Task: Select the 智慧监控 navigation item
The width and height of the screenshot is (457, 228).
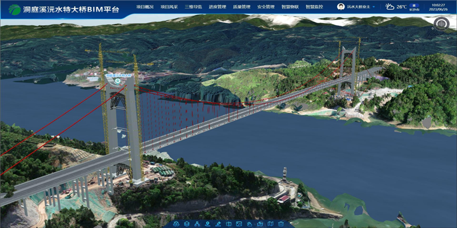Action: (x=314, y=7)
